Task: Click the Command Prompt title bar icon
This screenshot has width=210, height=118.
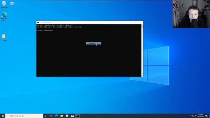Action: pyautogui.click(x=38, y=23)
